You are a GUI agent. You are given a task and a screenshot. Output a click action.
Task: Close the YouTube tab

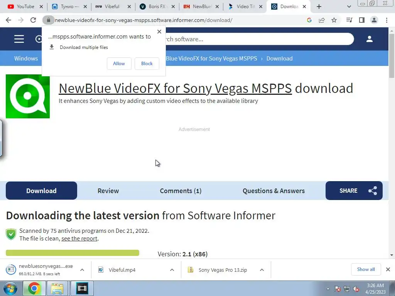coord(41,7)
